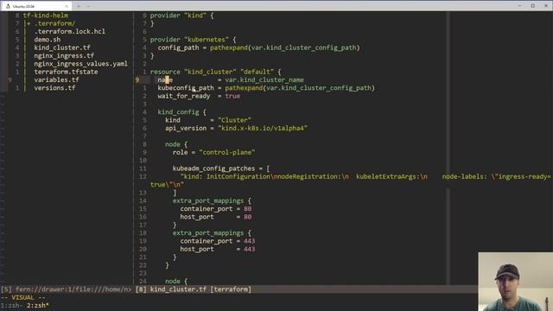Viewport: 553px width, 311px height.
Task: Click the kubeconfig_path attribute name
Action: [x=186, y=88]
